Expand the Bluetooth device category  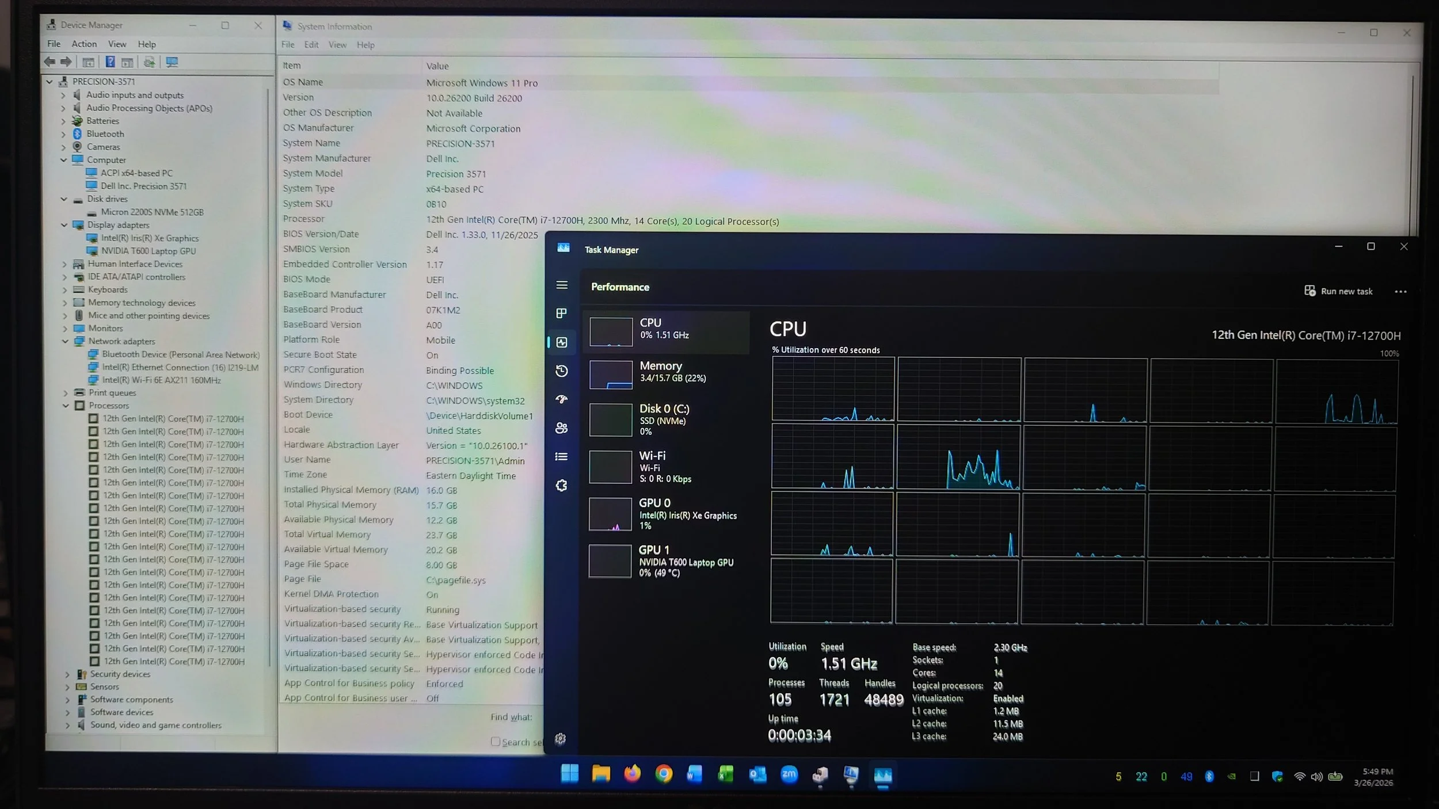click(x=64, y=134)
